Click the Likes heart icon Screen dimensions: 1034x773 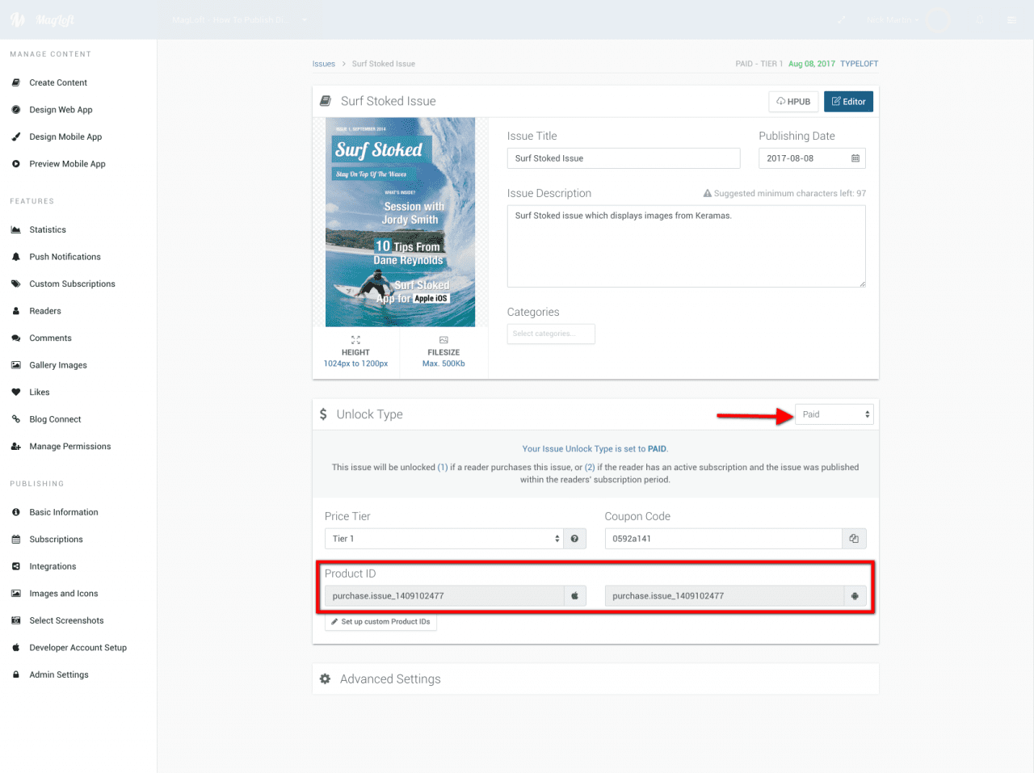[x=16, y=393]
